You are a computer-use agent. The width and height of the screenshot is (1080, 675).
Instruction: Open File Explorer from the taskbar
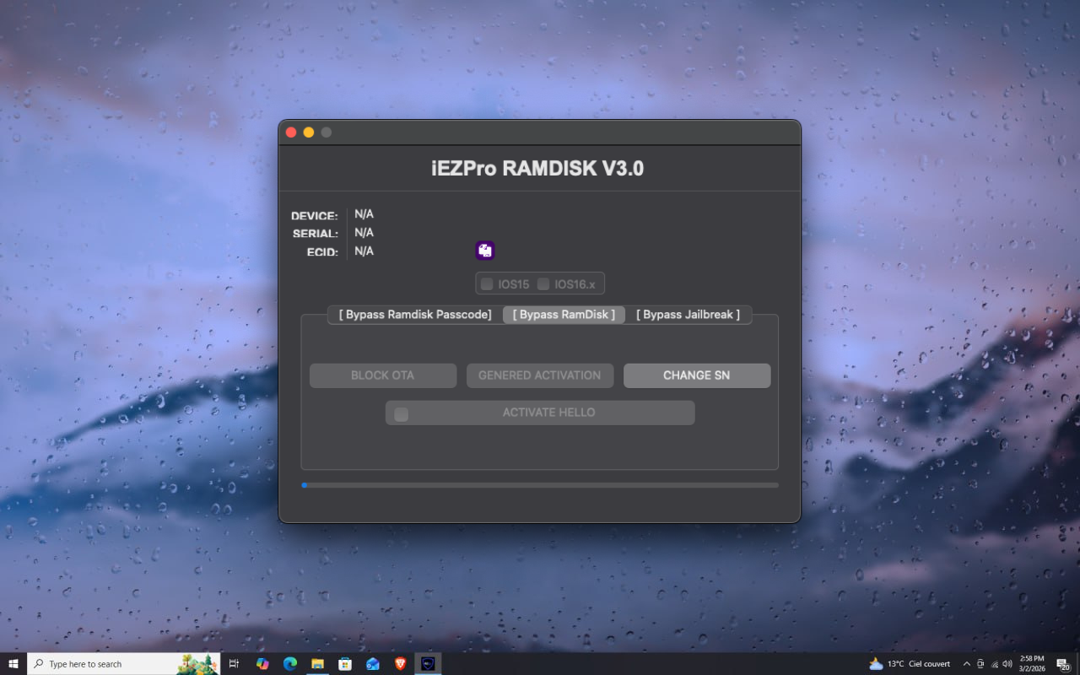point(317,663)
